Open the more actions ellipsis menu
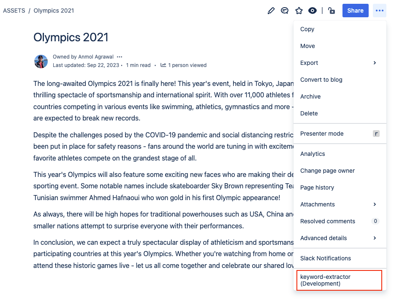Viewport: 394px width, 305px height. [379, 11]
